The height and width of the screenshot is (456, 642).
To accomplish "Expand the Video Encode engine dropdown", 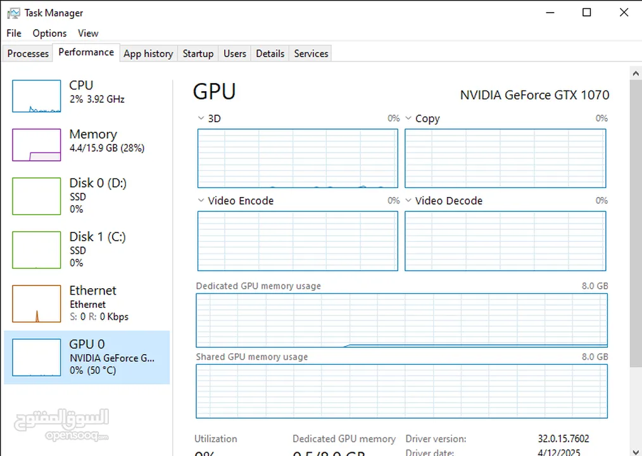I will [201, 200].
